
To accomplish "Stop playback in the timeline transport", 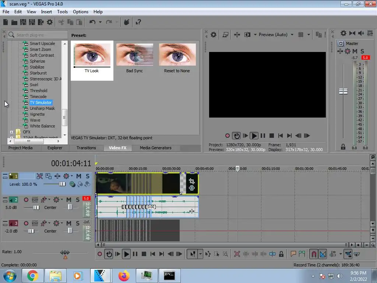I will point(144,254).
